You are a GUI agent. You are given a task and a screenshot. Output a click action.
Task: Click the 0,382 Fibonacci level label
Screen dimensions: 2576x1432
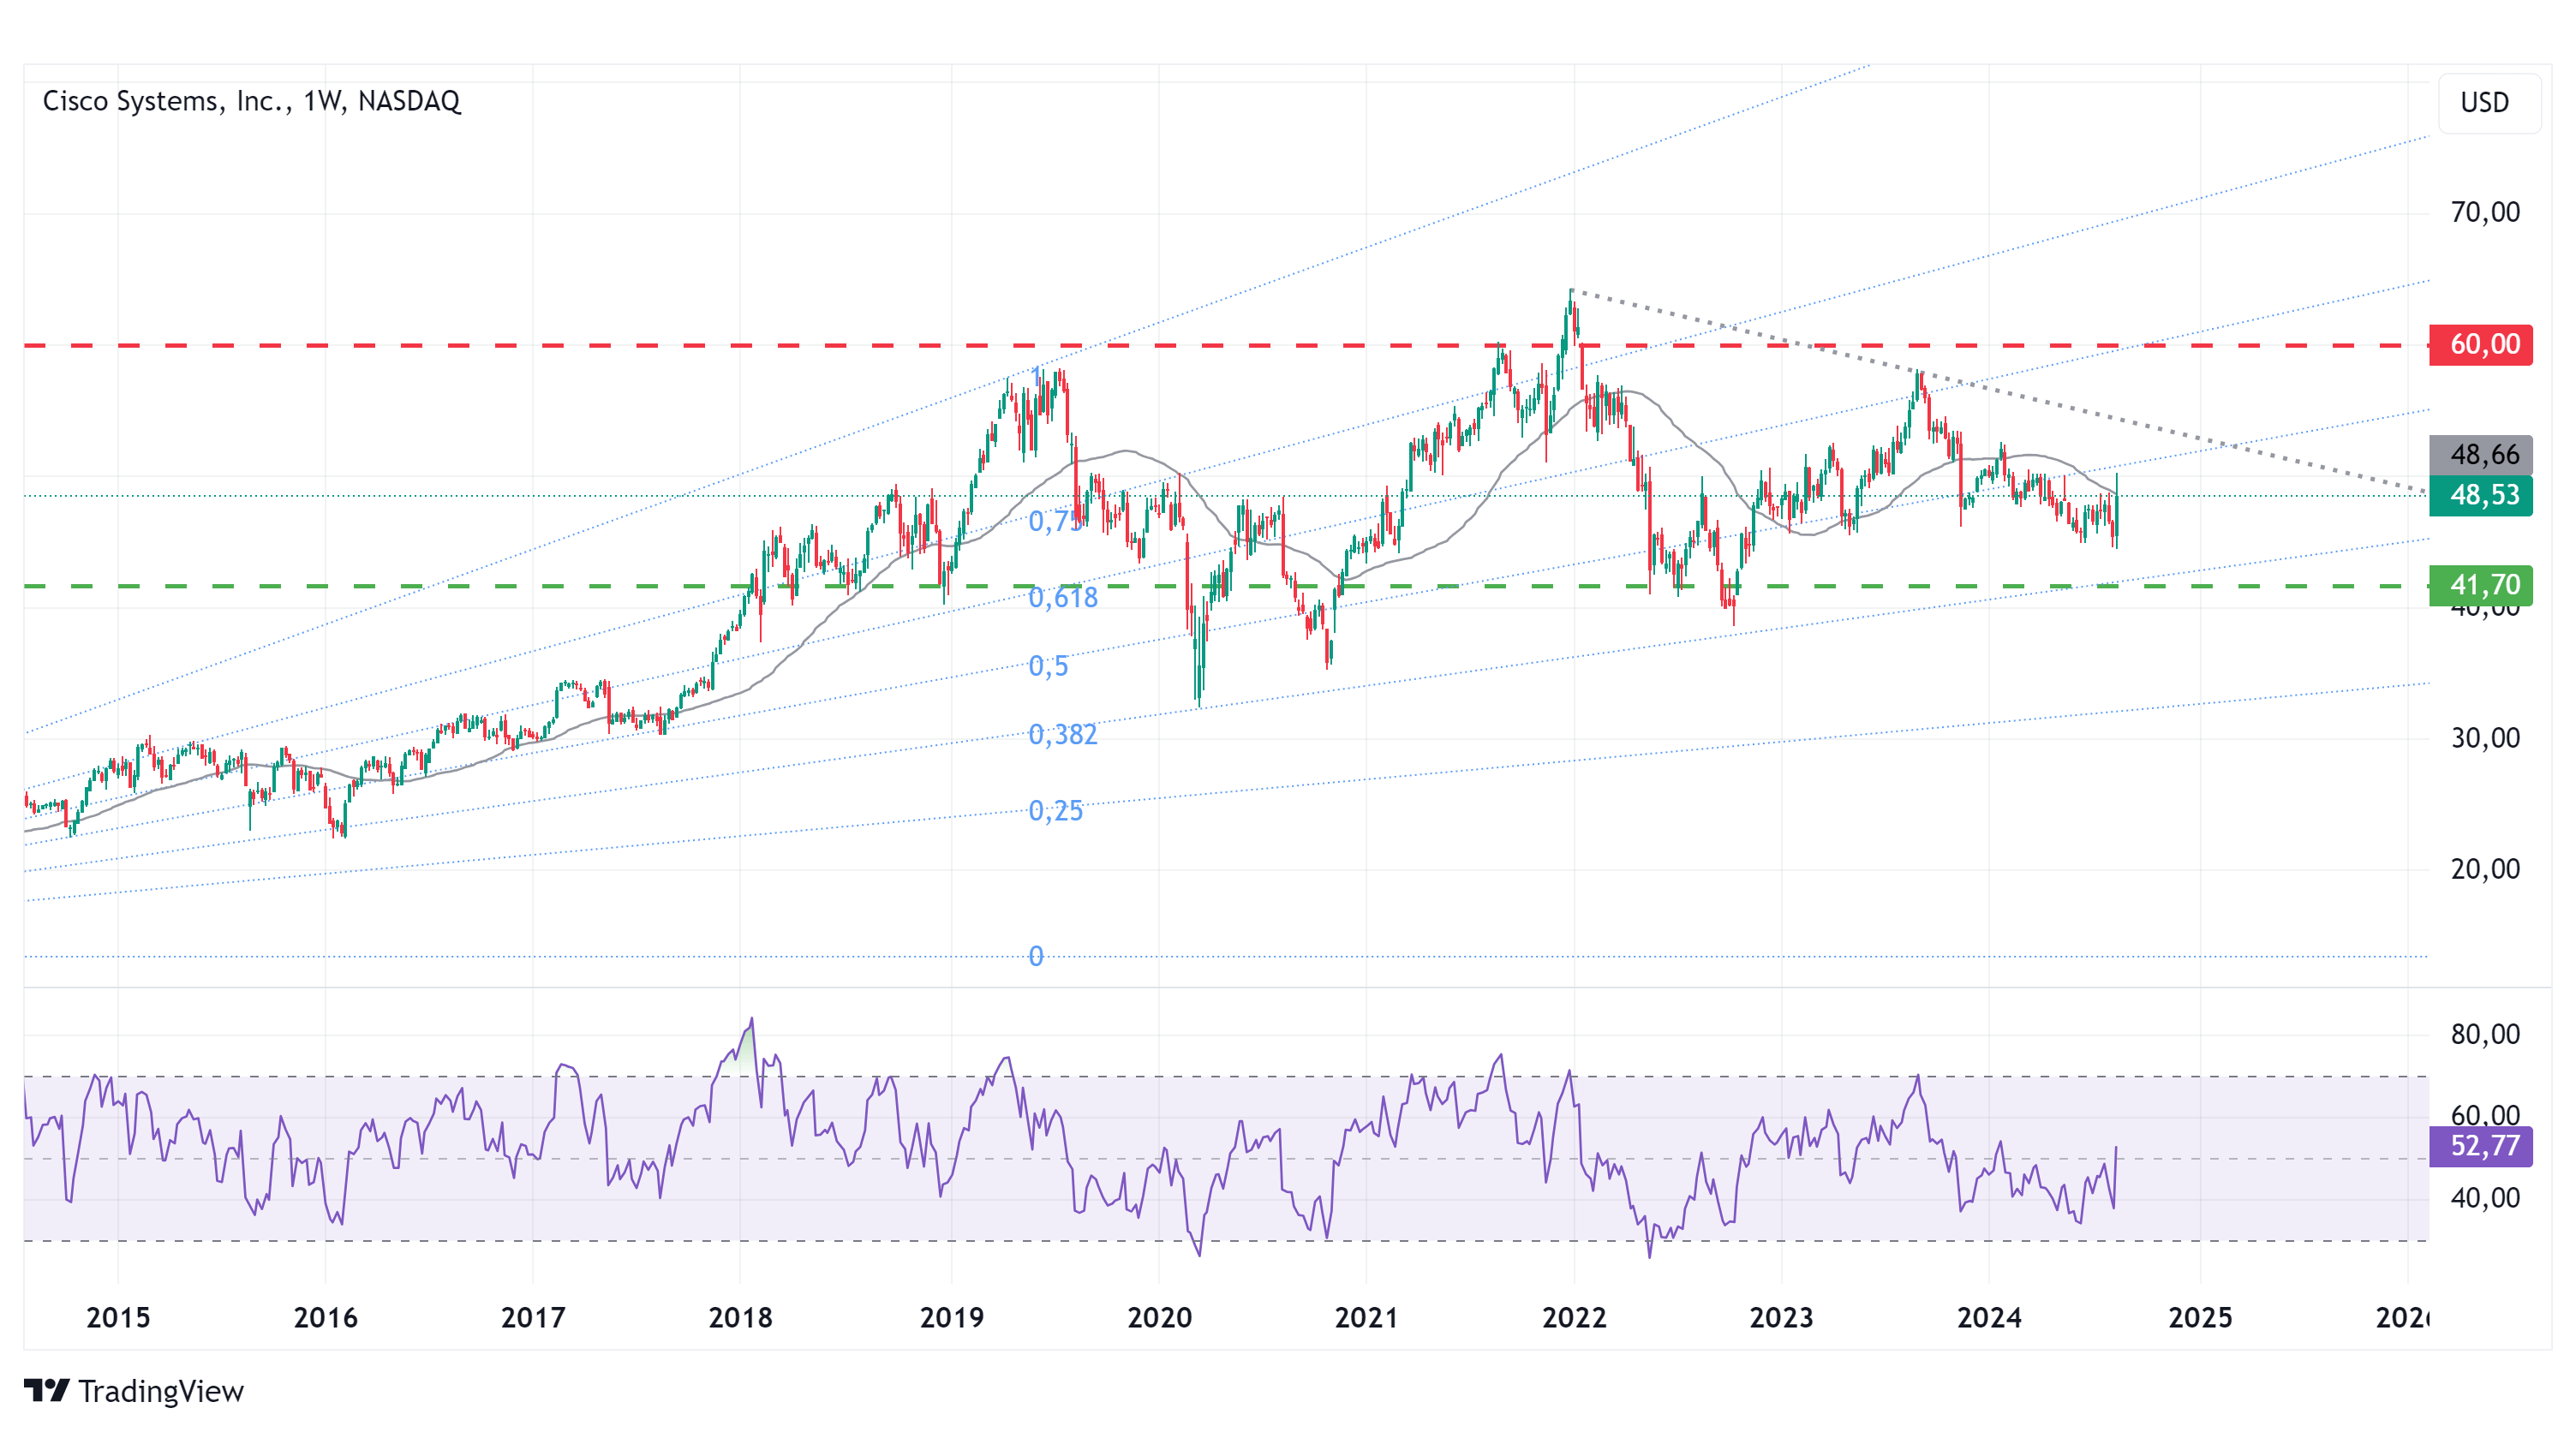(1063, 735)
